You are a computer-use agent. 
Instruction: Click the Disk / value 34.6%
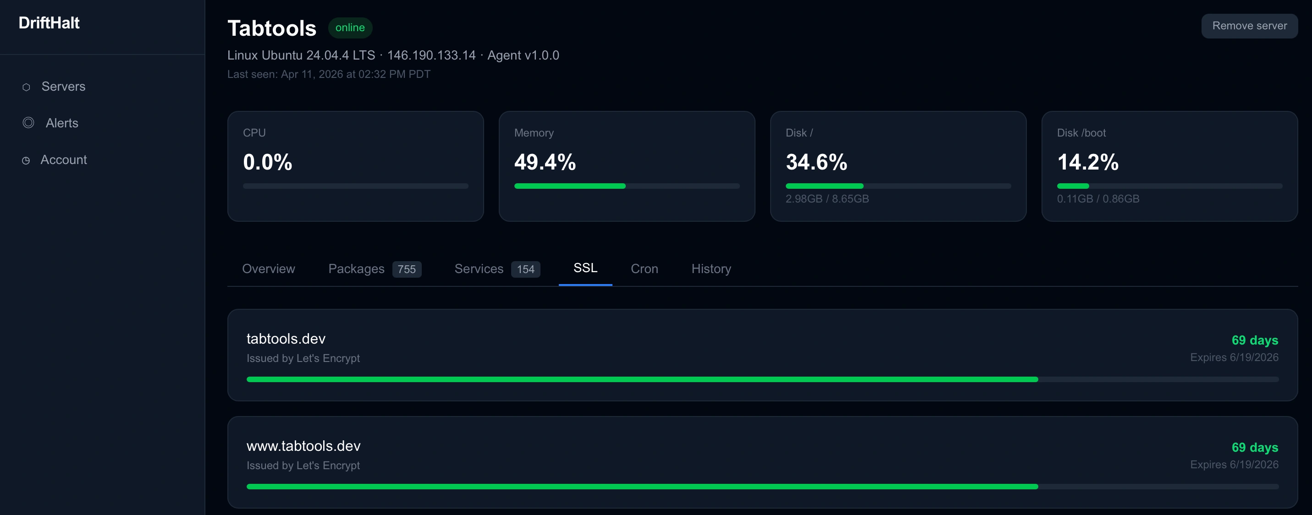click(816, 162)
